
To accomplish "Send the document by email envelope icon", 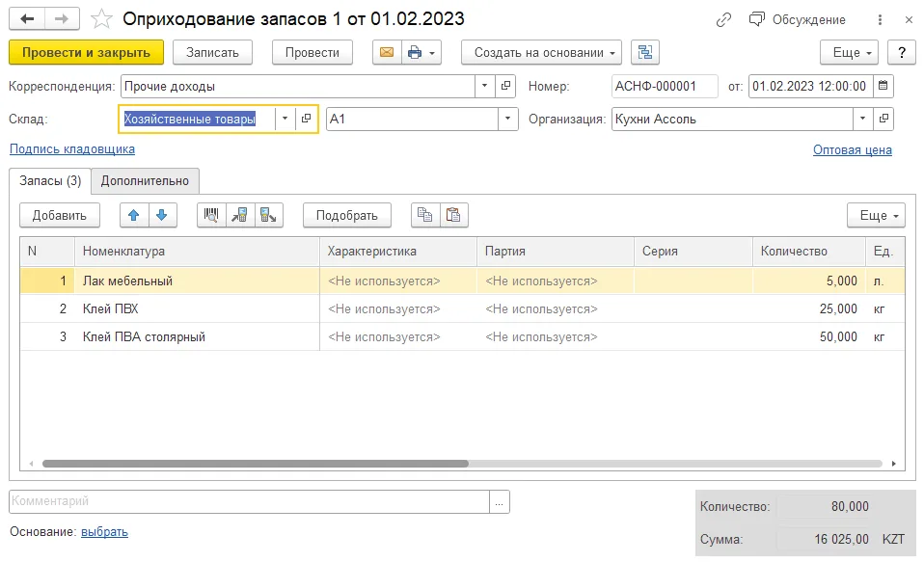I will 387,52.
